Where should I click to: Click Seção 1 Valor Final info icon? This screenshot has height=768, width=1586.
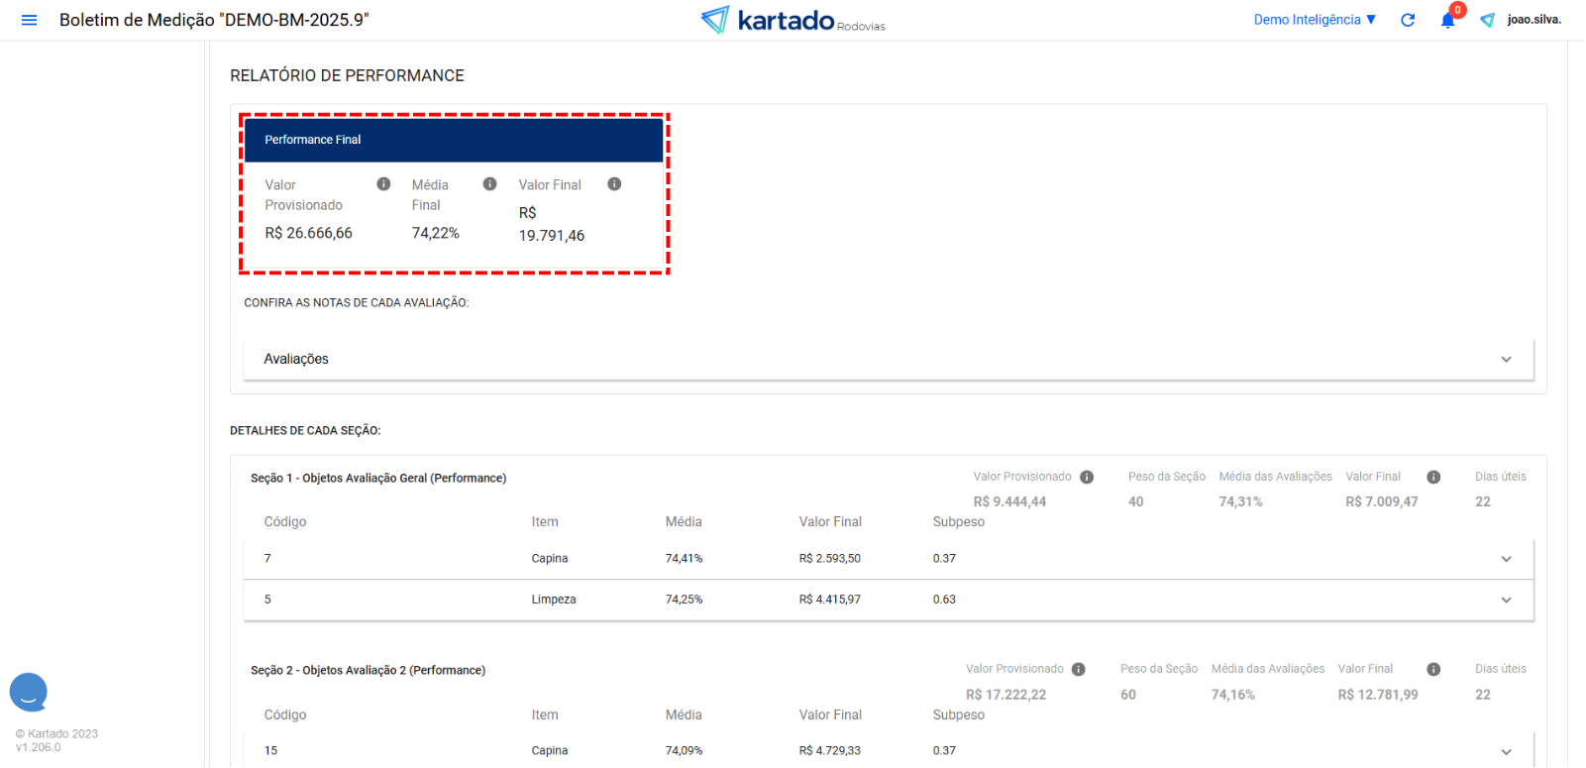point(1433,478)
